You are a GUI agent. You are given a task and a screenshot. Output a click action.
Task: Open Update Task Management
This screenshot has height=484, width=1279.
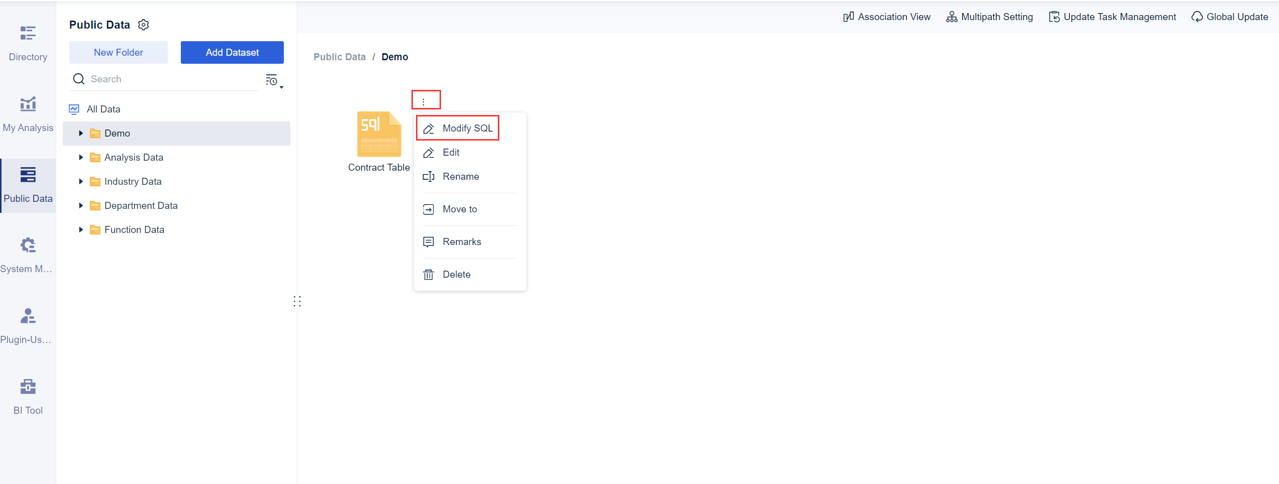(x=1112, y=17)
